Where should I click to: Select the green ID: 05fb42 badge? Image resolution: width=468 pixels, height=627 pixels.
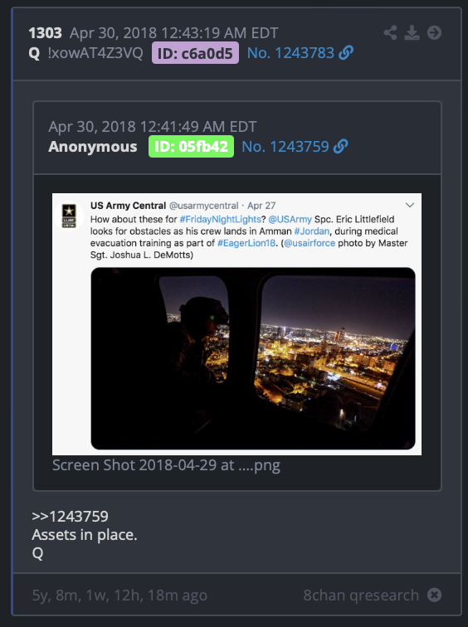[x=191, y=146]
